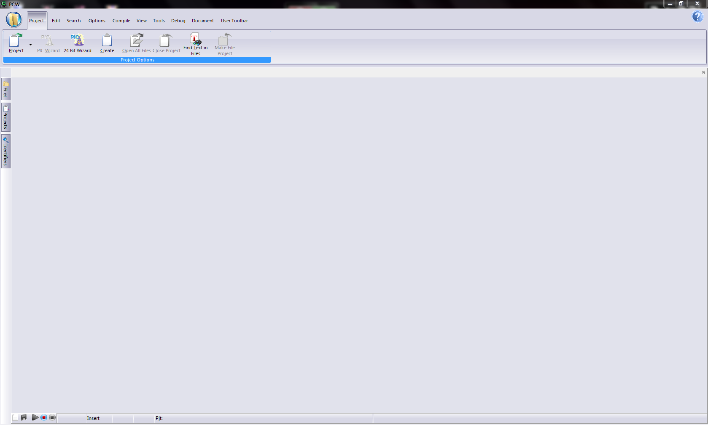
Task: Restore down the PCW window
Action: pos(681,4)
